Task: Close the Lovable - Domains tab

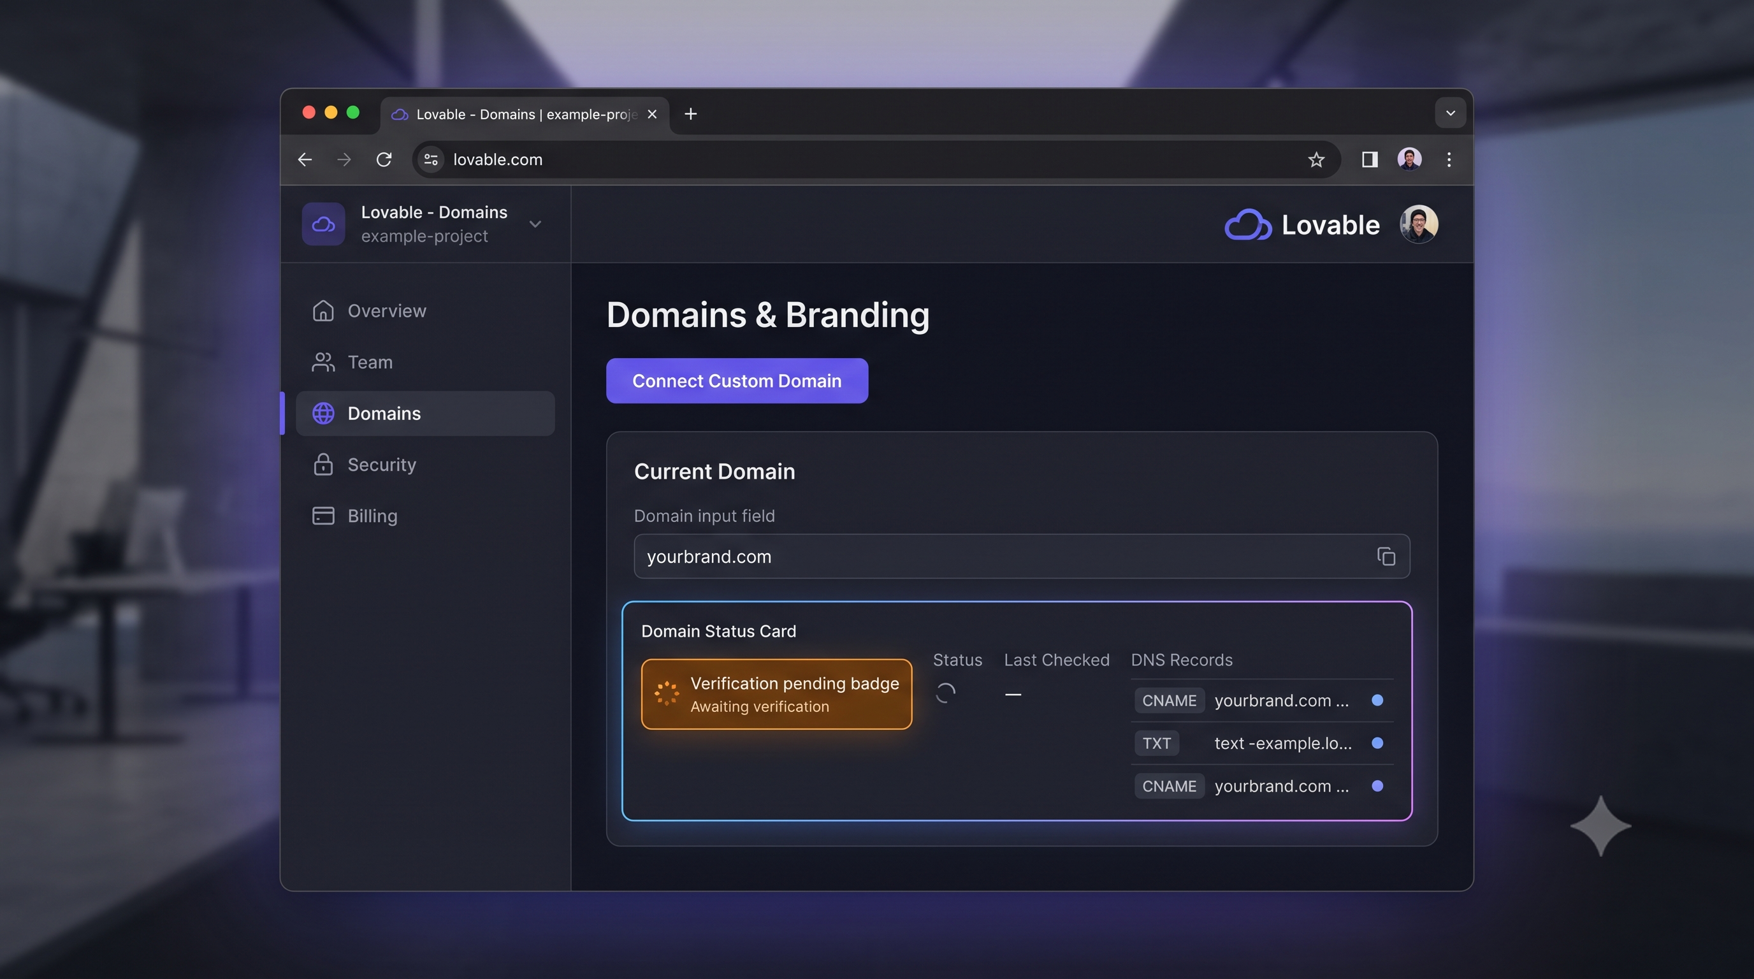Action: pos(651,113)
